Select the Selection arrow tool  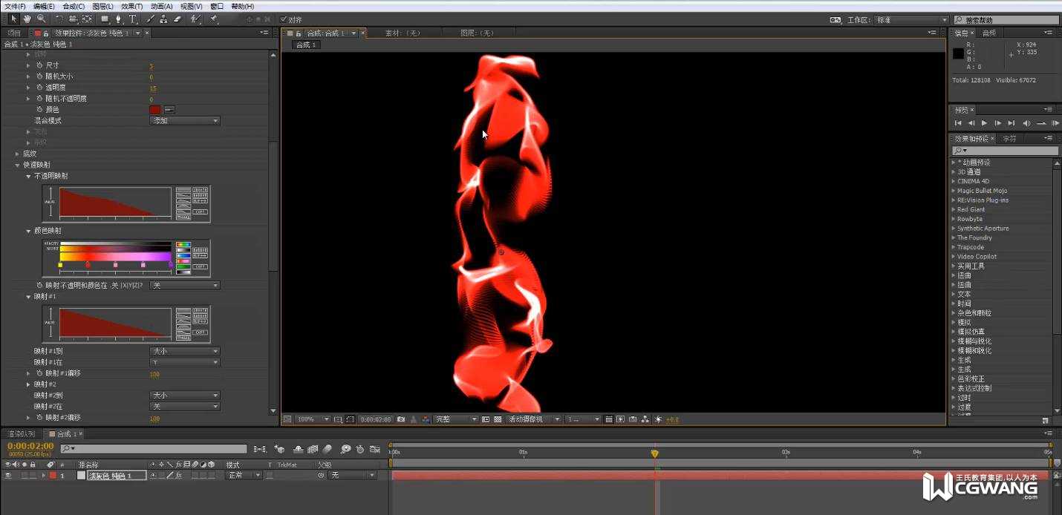pyautogui.click(x=13, y=19)
